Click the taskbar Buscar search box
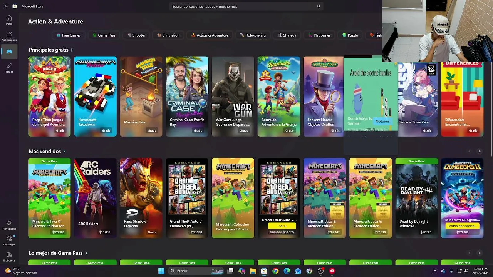493x277 pixels. pos(196,271)
